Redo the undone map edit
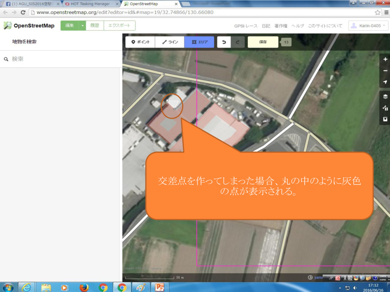Image resolution: width=390 pixels, height=292 pixels. tap(238, 42)
